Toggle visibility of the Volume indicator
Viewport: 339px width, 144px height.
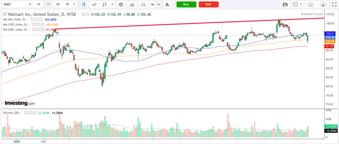tap(26, 113)
